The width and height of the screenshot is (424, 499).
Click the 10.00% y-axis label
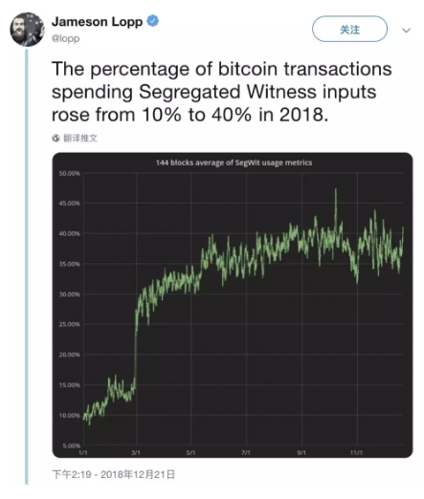click(x=69, y=415)
